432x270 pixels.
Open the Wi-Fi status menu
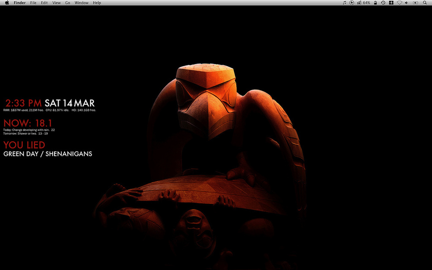point(399,3)
